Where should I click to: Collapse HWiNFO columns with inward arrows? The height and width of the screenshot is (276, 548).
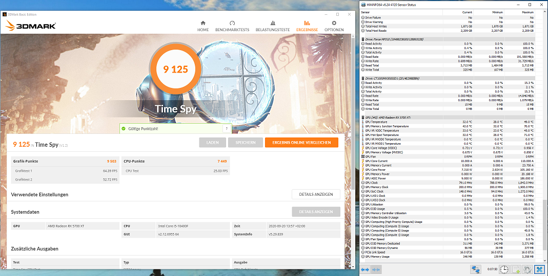click(x=376, y=270)
